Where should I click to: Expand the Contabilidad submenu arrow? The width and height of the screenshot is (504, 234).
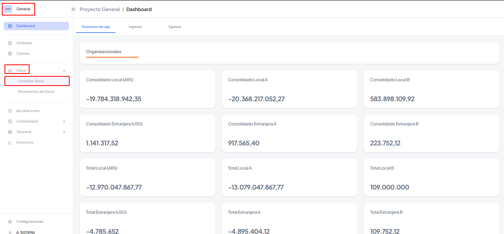point(64,121)
